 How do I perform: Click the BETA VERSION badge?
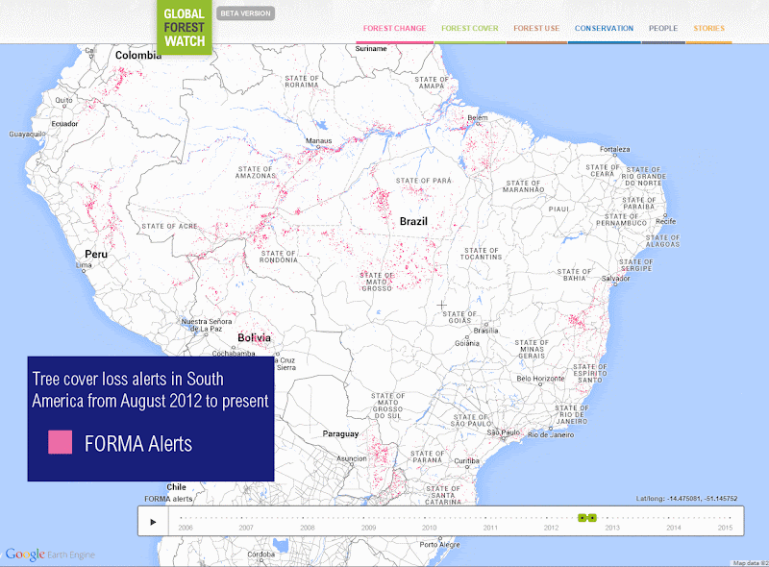click(x=245, y=12)
